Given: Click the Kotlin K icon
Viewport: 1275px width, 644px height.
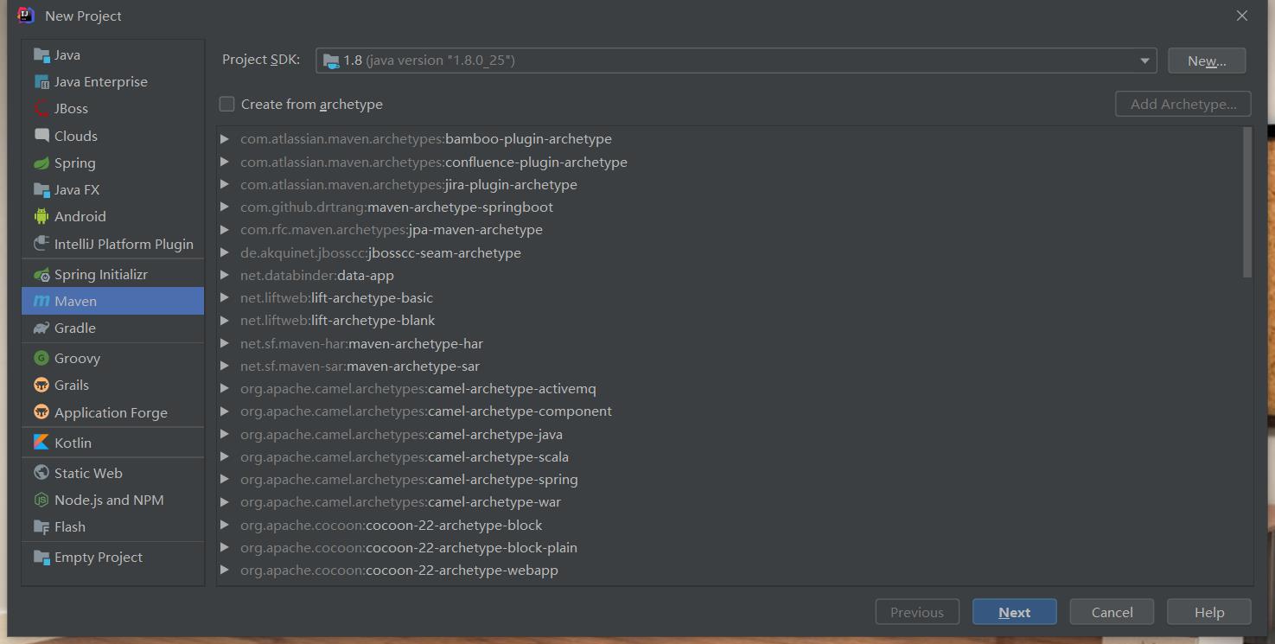Looking at the screenshot, I should pyautogui.click(x=41, y=443).
